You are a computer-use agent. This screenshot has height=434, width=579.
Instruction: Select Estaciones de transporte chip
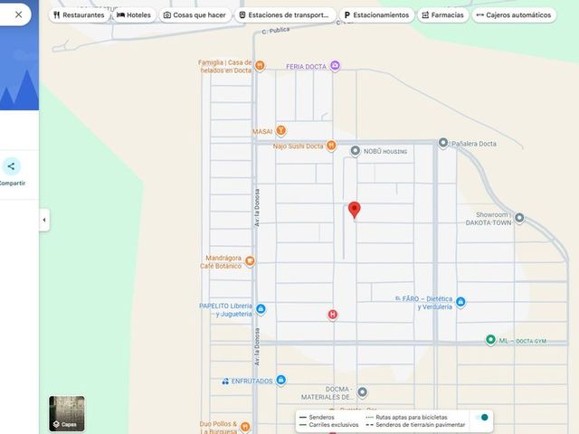284,15
